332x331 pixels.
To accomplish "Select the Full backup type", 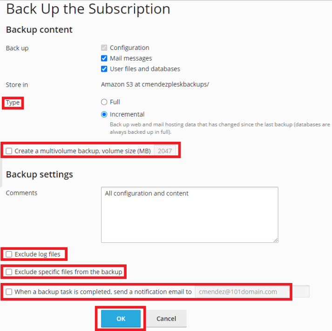I will [104, 102].
